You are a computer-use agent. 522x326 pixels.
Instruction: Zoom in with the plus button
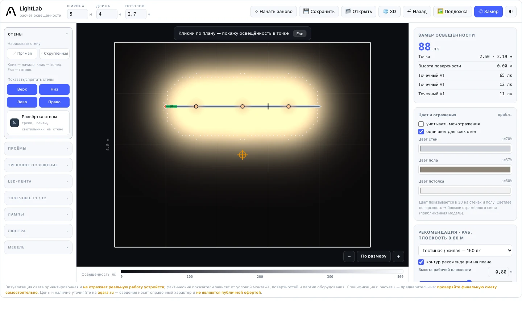pos(398,256)
